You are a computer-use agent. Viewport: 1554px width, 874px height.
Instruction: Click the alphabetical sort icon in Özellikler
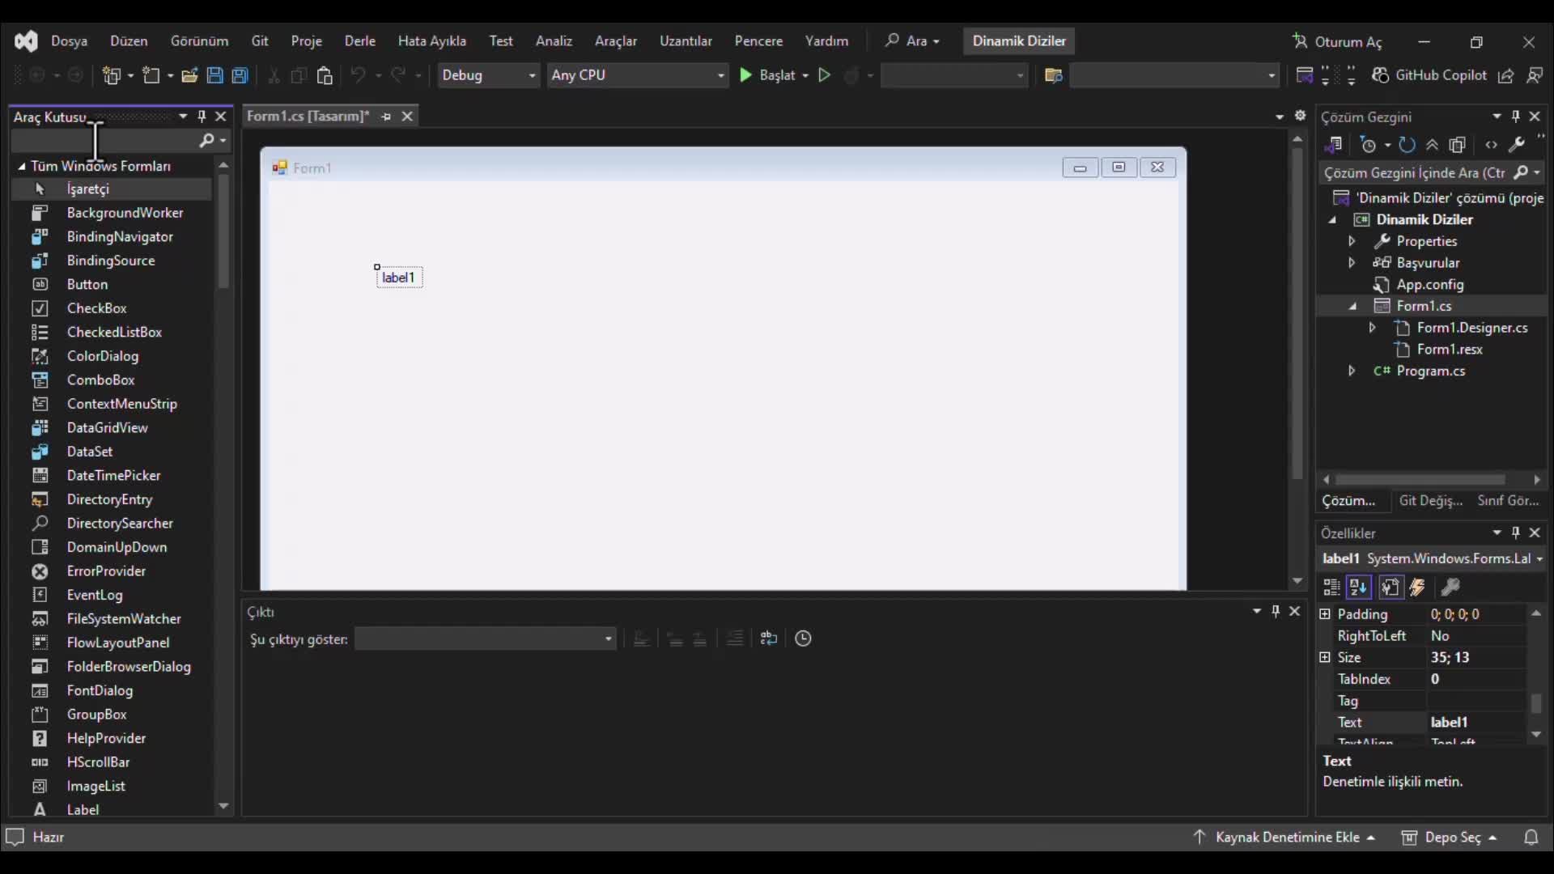(1359, 588)
